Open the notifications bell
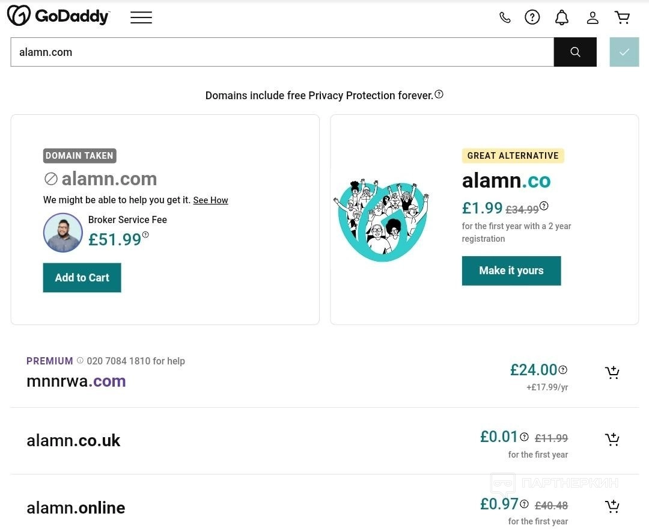The image size is (649, 531). tap(562, 17)
